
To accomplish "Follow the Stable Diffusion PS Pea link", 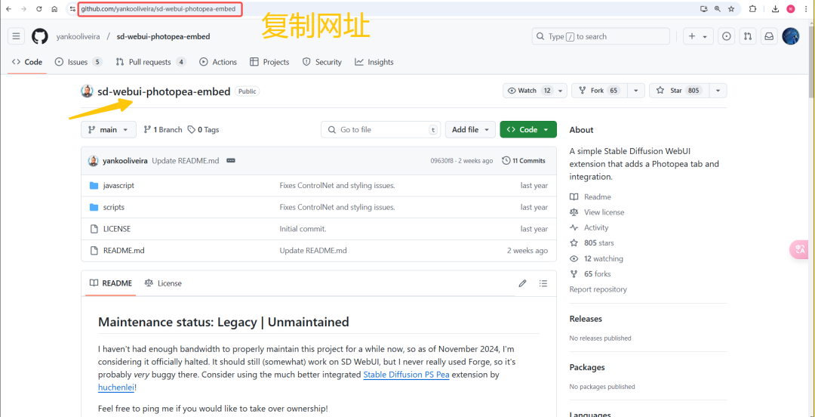I will point(406,375).
